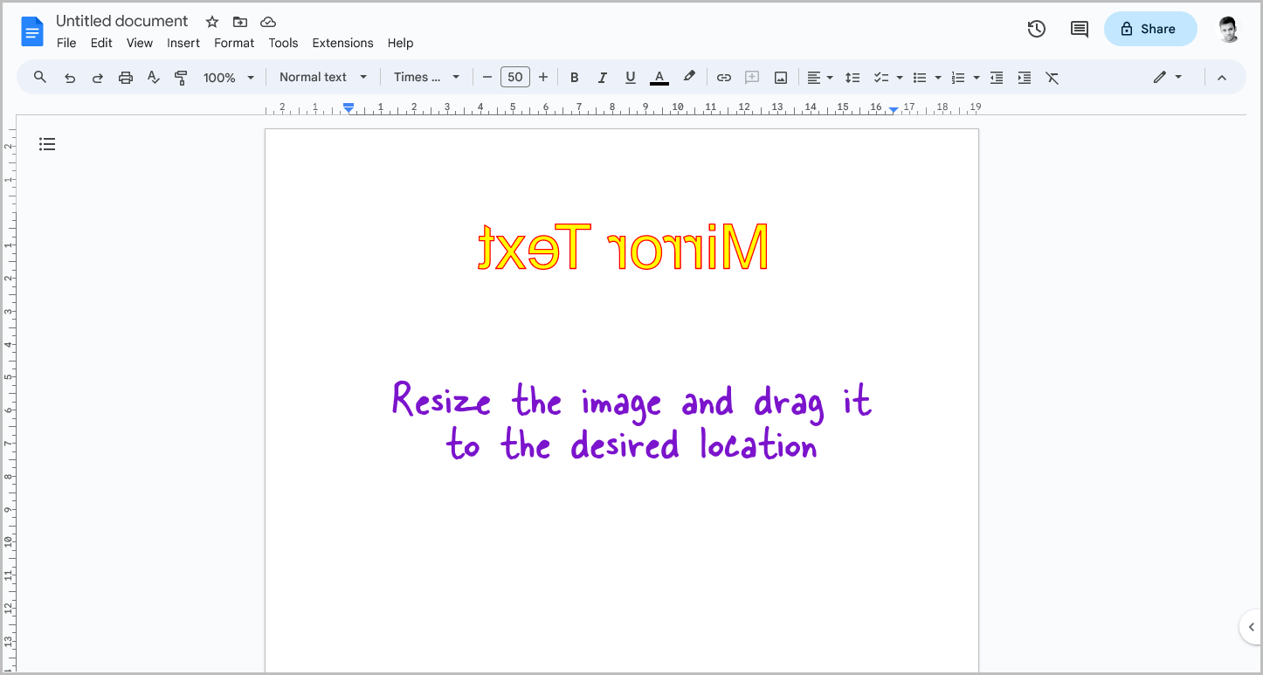Click the Share button

(x=1149, y=29)
